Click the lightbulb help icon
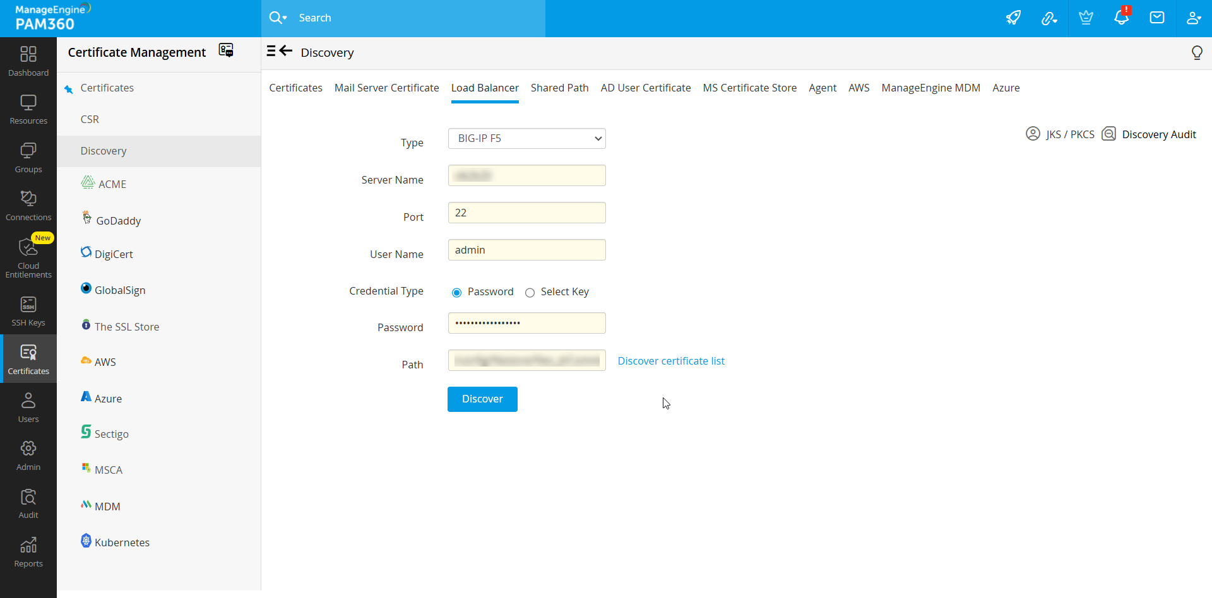The width and height of the screenshot is (1212, 598). [1196, 53]
